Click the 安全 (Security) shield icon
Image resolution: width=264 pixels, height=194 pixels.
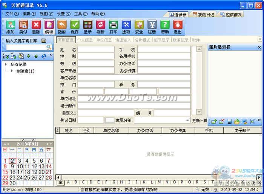139,27
